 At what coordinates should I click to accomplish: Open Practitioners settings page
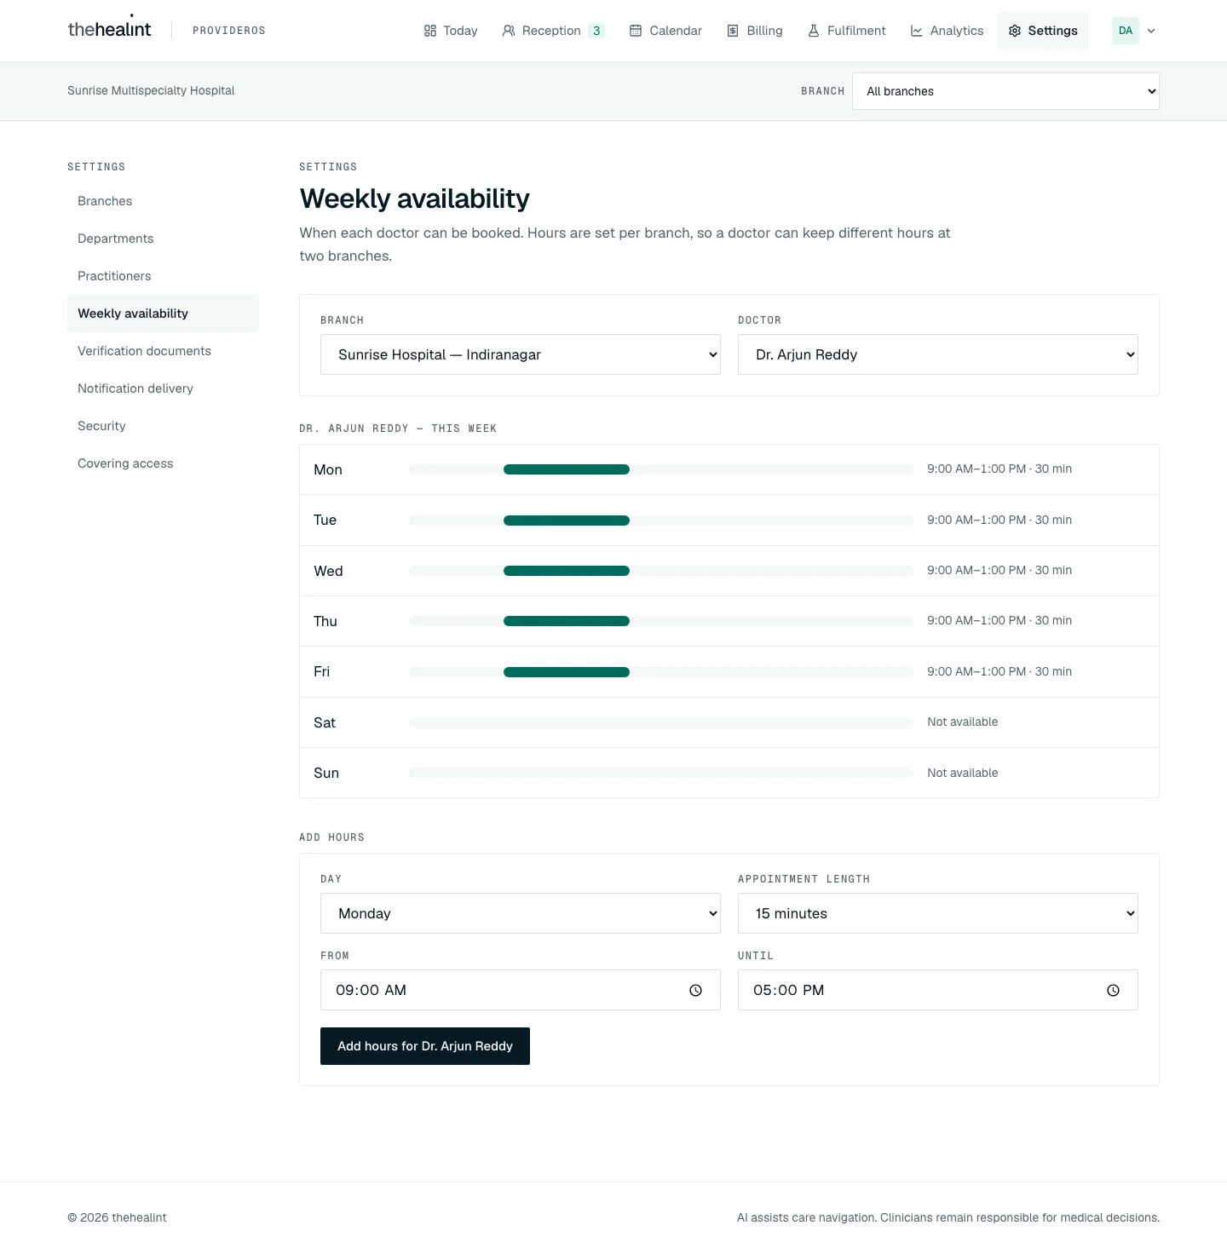point(163,276)
